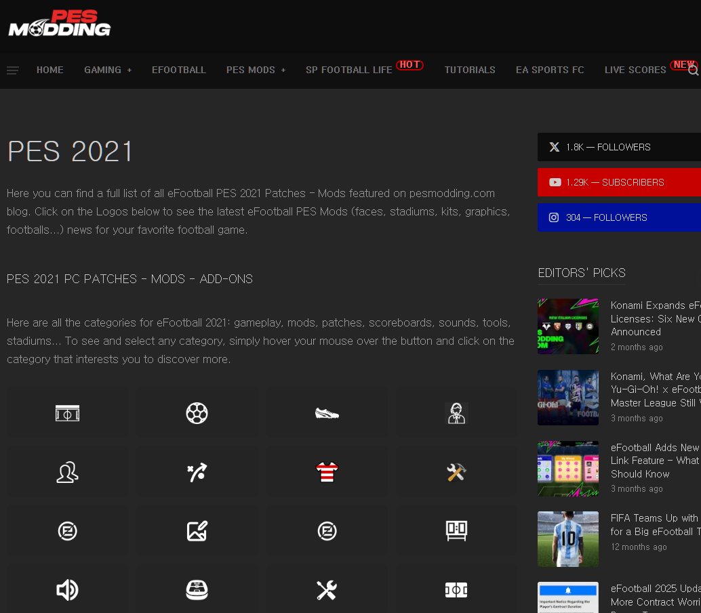Click the PES 2021 page title
701x613 pixels.
[71, 152]
